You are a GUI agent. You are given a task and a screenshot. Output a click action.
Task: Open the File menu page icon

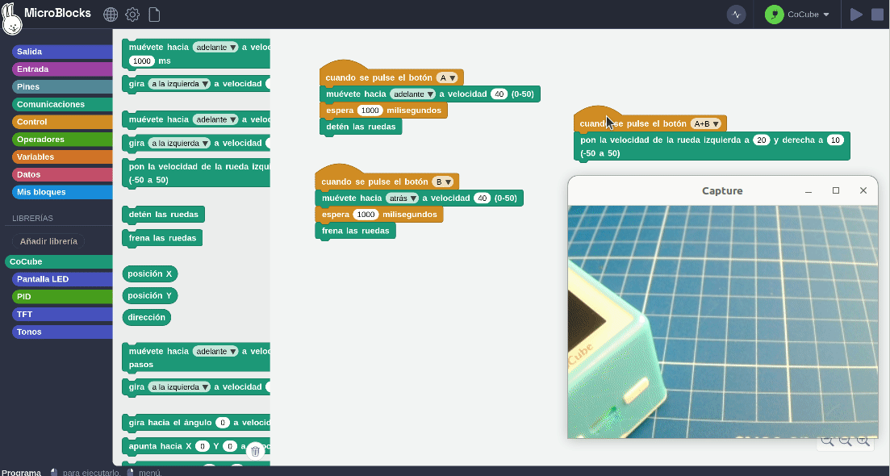pyautogui.click(x=154, y=15)
